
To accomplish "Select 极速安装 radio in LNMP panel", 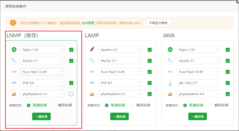I will [29, 105].
